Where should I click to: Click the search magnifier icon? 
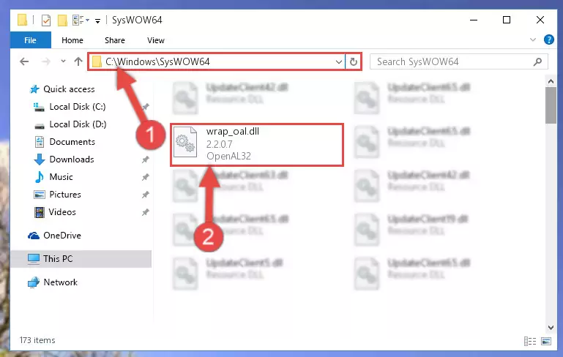pyautogui.click(x=537, y=61)
